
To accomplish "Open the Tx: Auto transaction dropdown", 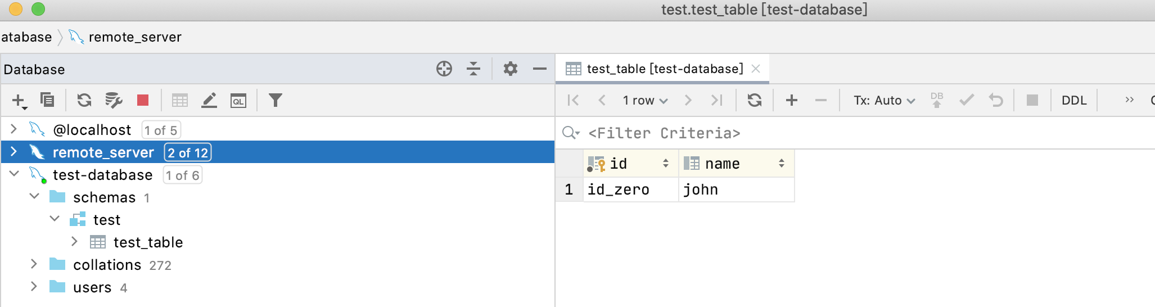I will [x=884, y=100].
